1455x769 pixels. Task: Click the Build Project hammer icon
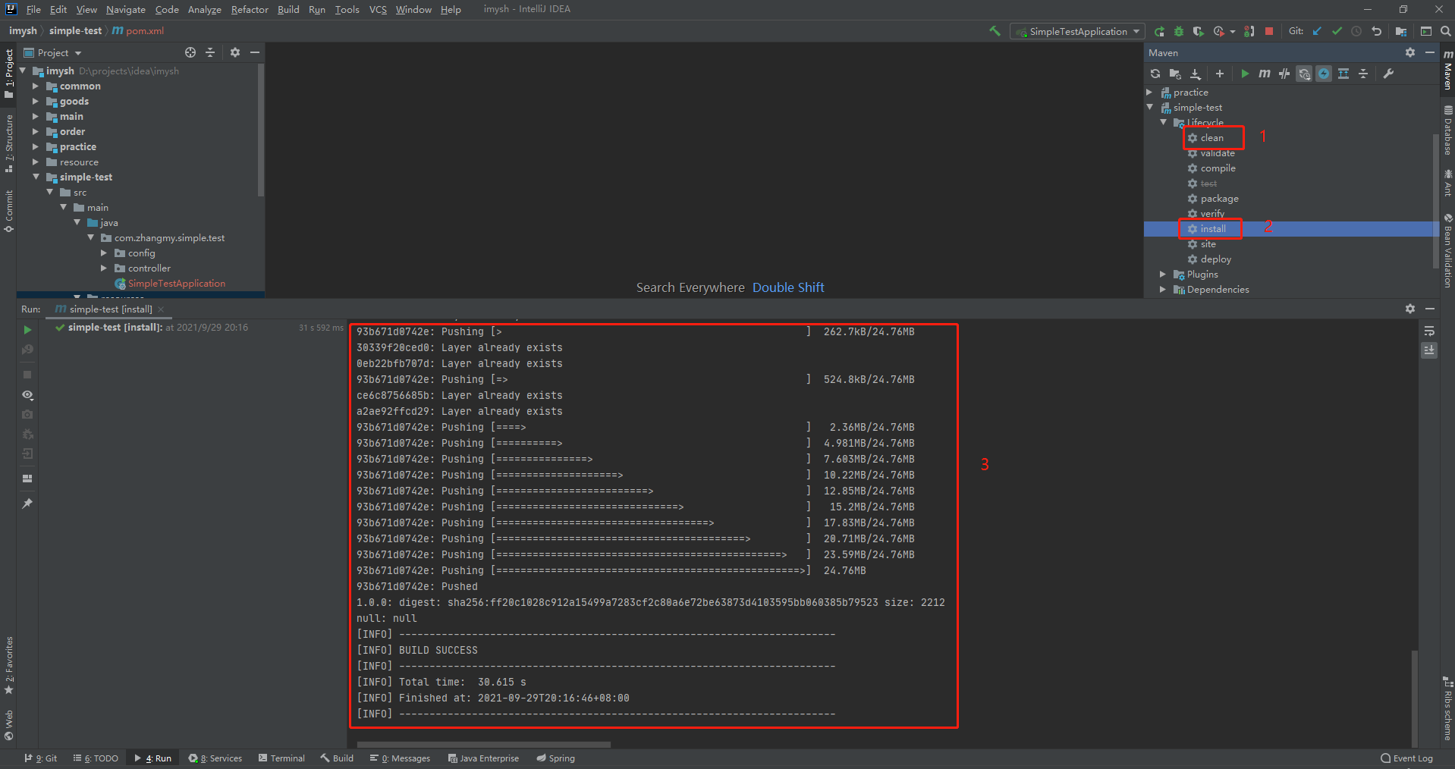coord(995,31)
